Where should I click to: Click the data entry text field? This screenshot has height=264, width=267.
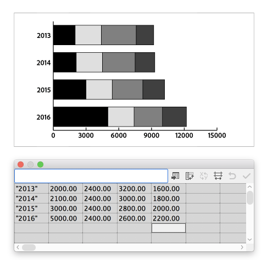91,176
